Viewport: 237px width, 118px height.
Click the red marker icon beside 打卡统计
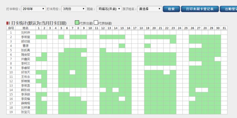click(x=8, y=23)
